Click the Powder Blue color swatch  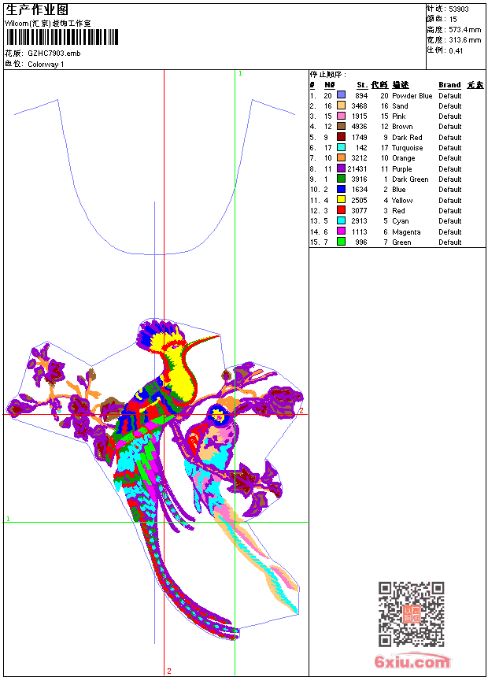(x=341, y=95)
